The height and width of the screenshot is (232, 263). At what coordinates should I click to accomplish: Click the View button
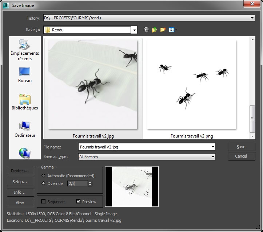tap(20, 203)
